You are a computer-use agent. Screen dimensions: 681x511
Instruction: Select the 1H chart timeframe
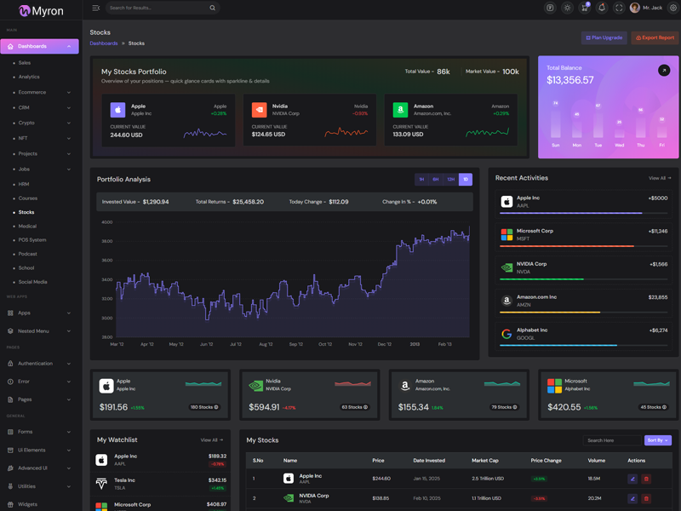421,180
